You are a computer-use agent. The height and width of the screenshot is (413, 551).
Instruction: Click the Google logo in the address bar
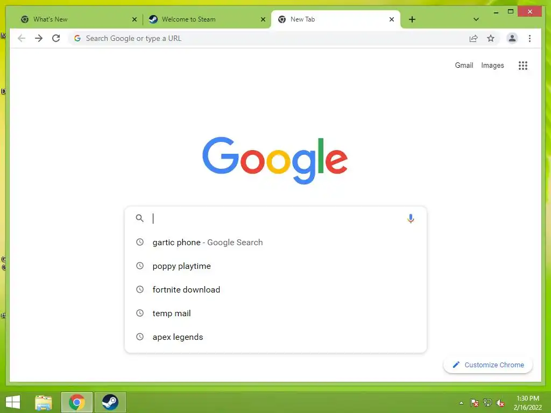pyautogui.click(x=77, y=38)
